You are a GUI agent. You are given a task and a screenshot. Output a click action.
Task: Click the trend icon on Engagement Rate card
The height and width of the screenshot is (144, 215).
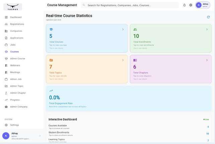51,91
